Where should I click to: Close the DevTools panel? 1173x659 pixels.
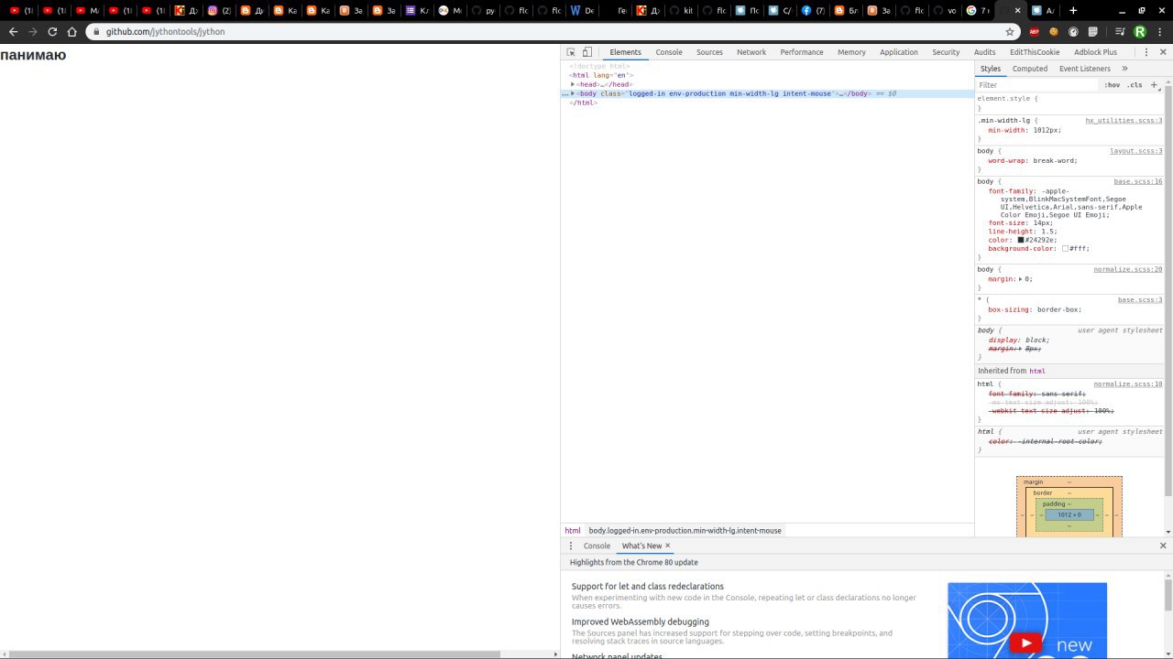pyautogui.click(x=1163, y=52)
